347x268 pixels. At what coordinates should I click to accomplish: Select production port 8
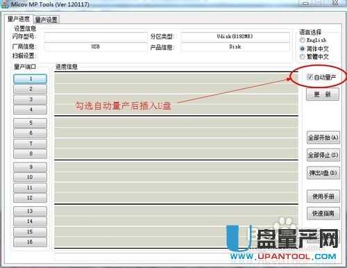(x=31, y=153)
